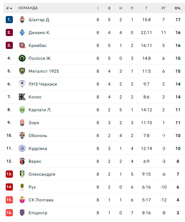Click the Veres club crest
The height and width of the screenshot is (222, 185).
pyautogui.click(x=22, y=161)
